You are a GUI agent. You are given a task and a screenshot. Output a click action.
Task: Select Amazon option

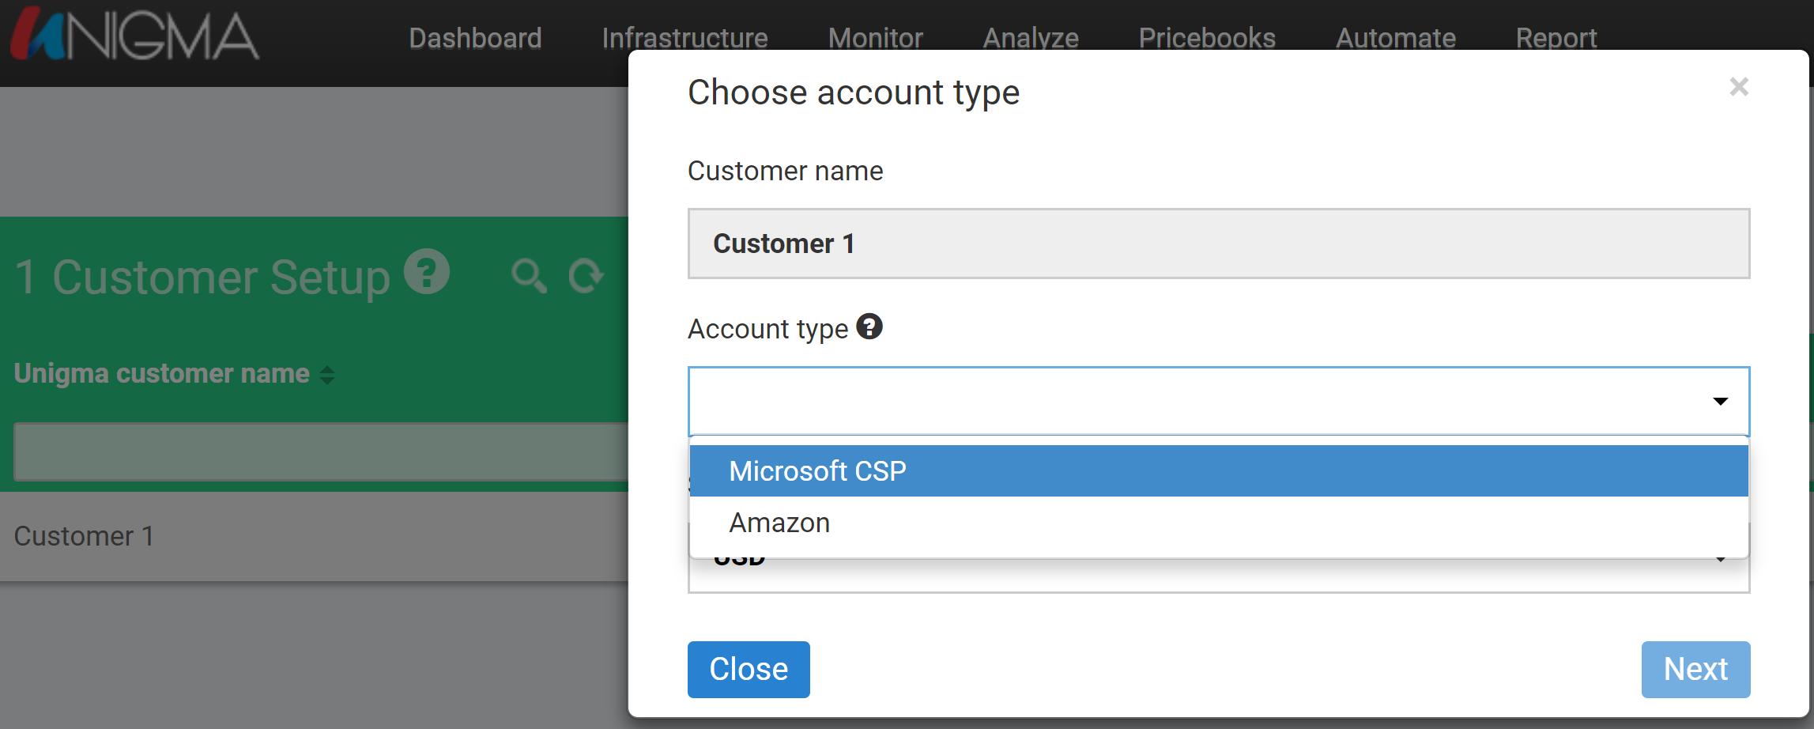click(x=1219, y=523)
